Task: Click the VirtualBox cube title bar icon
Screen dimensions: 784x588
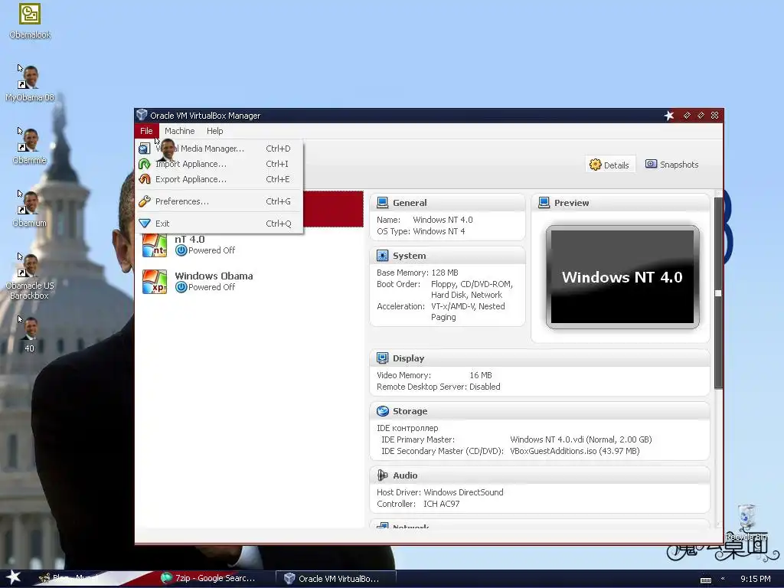Action: pos(142,115)
